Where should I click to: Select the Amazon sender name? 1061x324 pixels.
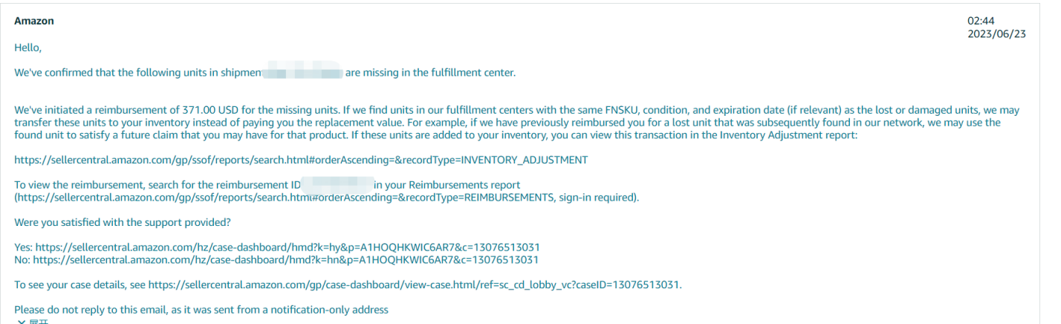click(34, 22)
